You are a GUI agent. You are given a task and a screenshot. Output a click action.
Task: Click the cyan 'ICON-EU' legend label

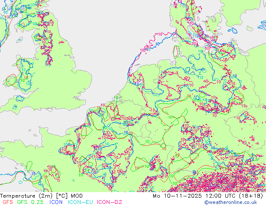[x=81, y=202]
